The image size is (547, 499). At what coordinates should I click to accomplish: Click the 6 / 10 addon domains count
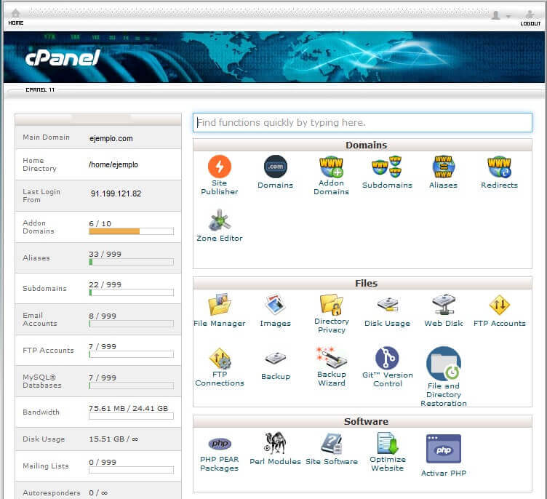(x=100, y=223)
